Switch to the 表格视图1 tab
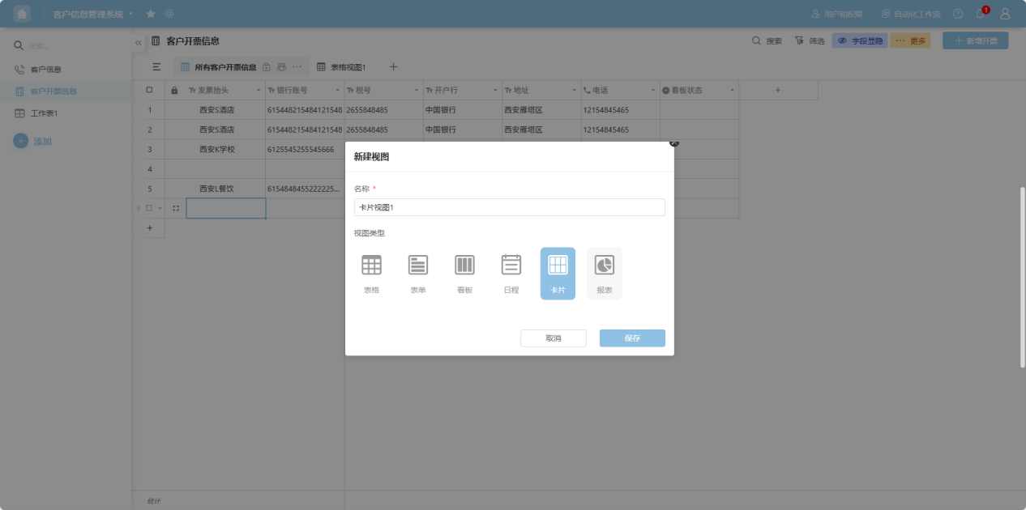 [341, 67]
